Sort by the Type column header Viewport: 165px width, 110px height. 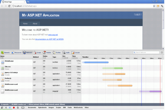(x=57, y=57)
